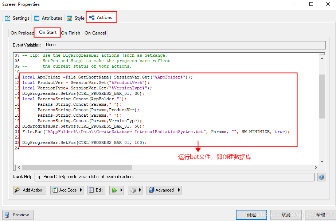The width and height of the screenshot is (336, 221).
Task: Click the Event Variables field
Action: click(185, 45)
